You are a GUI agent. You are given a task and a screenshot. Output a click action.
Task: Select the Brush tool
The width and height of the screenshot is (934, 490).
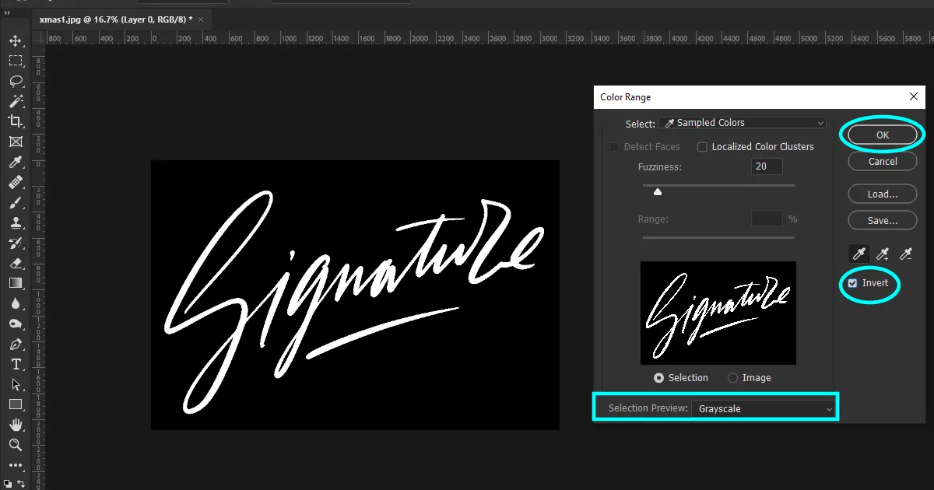click(17, 202)
